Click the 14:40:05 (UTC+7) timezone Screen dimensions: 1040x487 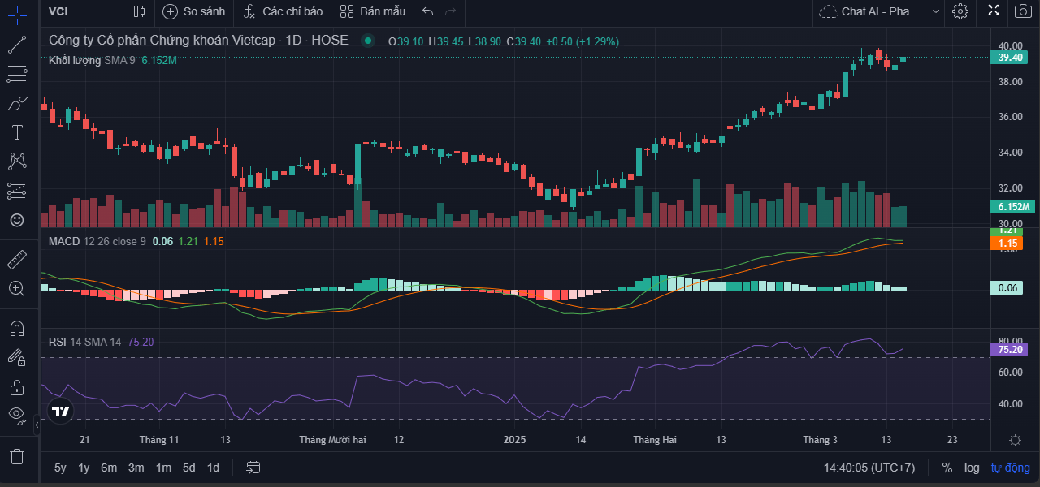pyautogui.click(x=869, y=468)
